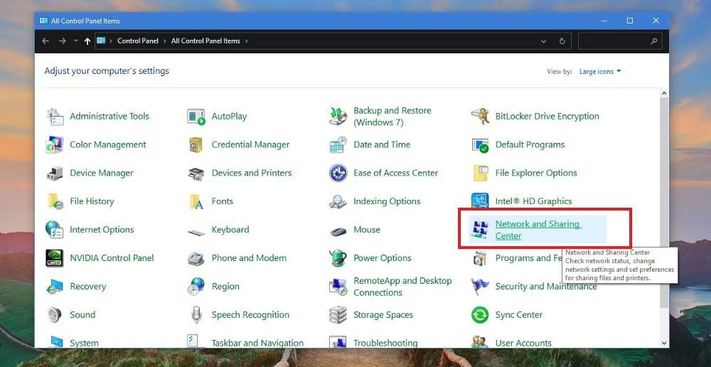Screen dimensions: 711x367
Task: Click the Fonts folder icon
Action: [x=196, y=201]
